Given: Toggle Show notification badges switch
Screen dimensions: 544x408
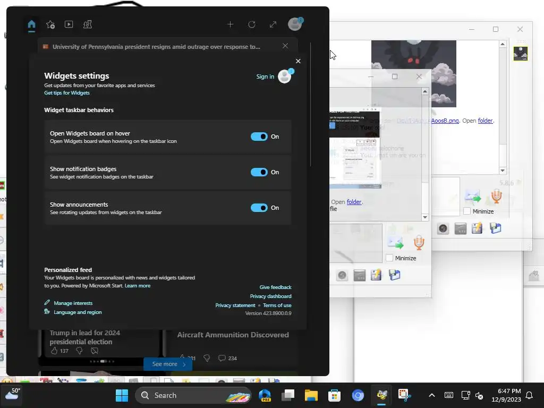Looking at the screenshot, I should click(259, 172).
